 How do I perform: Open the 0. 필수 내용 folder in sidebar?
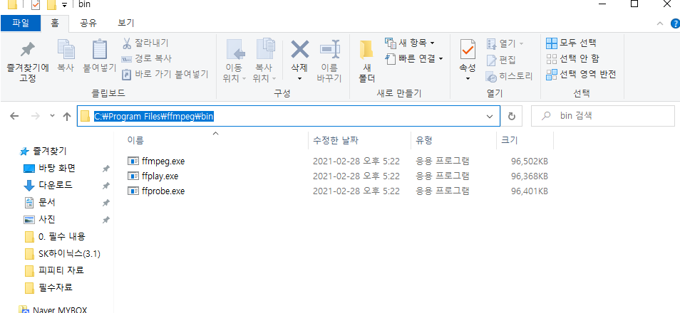point(62,236)
